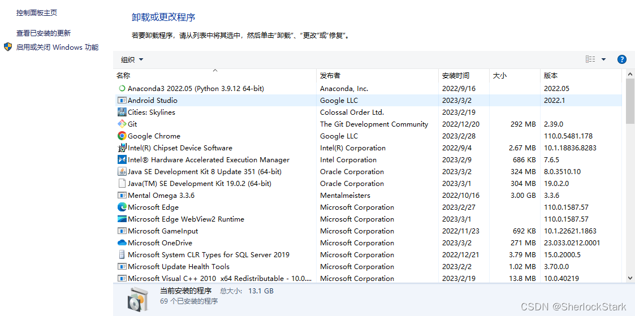Click the Anaconda3 program icon
Viewport: 635px width, 316px height.
(x=122, y=88)
